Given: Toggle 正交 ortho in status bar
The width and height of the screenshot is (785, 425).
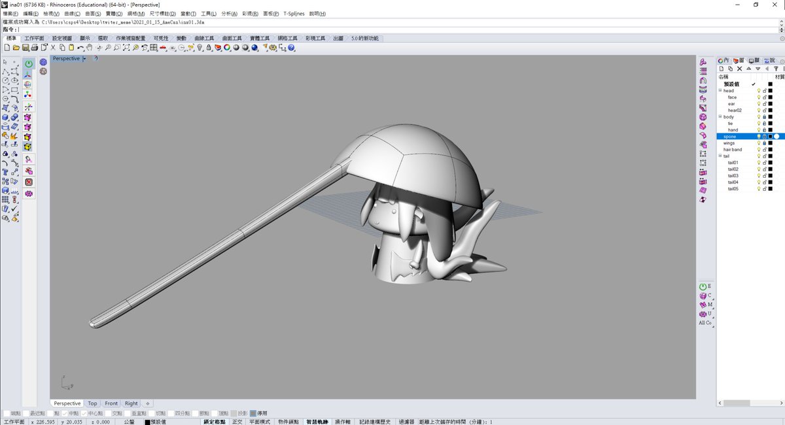Looking at the screenshot, I should (237, 422).
